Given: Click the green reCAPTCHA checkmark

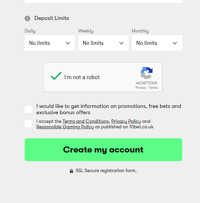Looking at the screenshot, I should (56, 76).
